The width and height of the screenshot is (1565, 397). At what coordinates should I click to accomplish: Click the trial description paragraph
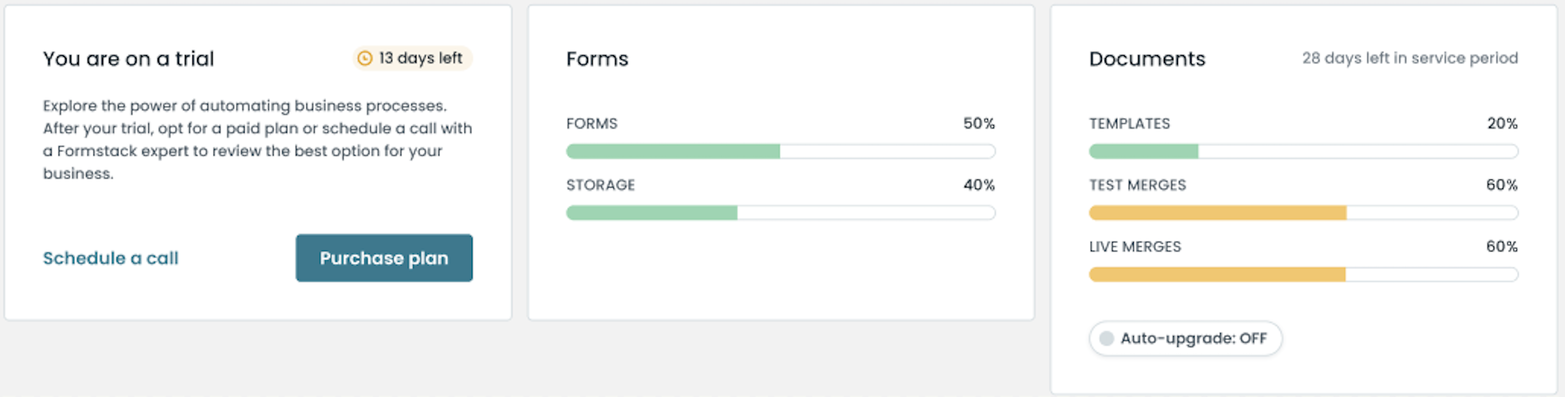tap(257, 140)
